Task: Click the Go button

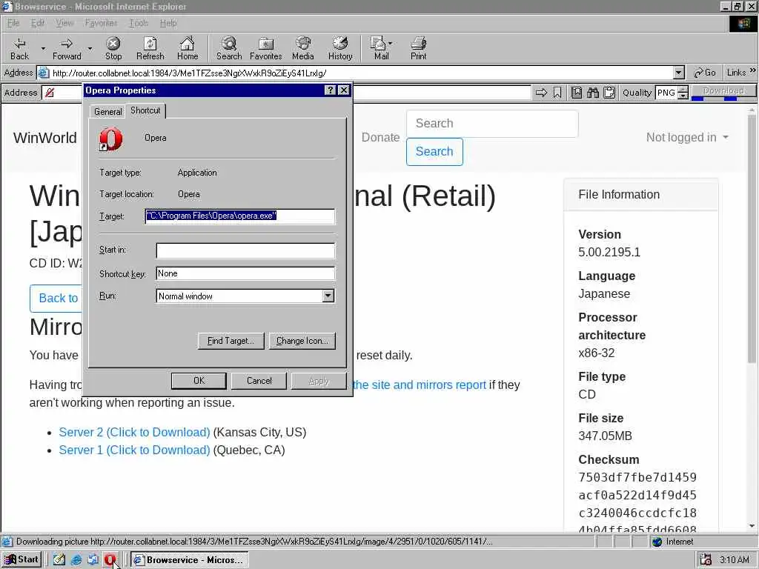Action: 704,73
